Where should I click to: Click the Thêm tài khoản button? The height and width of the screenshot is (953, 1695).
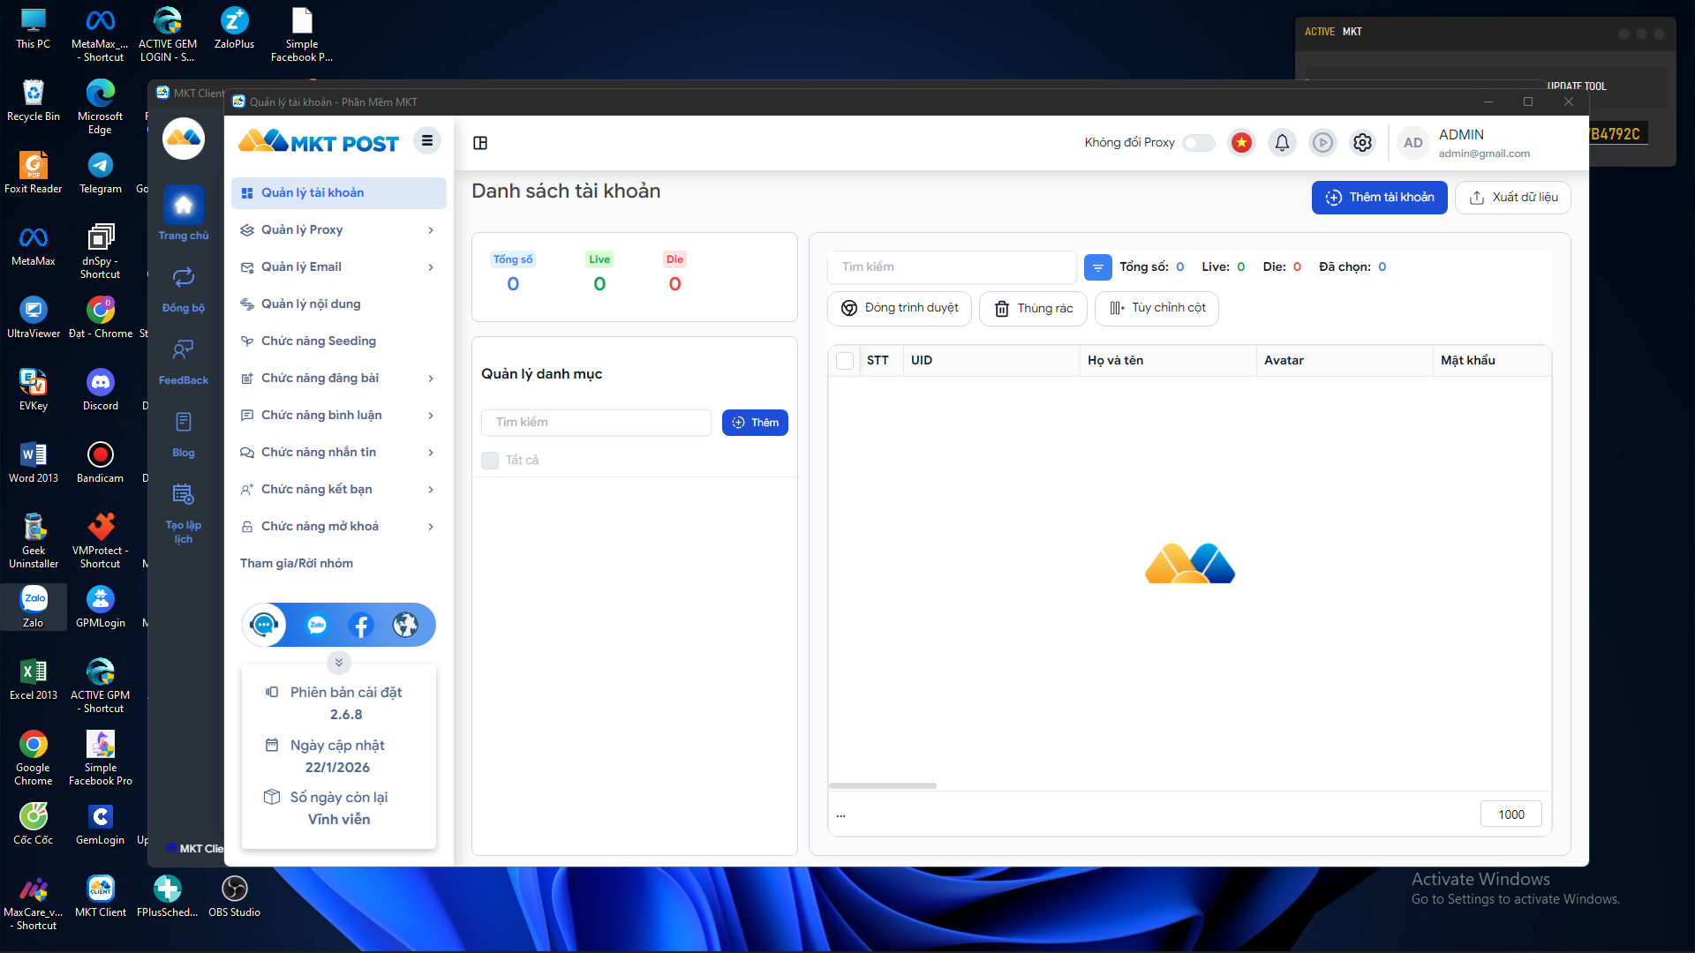[1379, 198]
